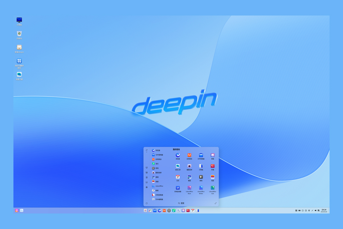Open 文本编辑器 in the launcher app list

(x=158, y=199)
